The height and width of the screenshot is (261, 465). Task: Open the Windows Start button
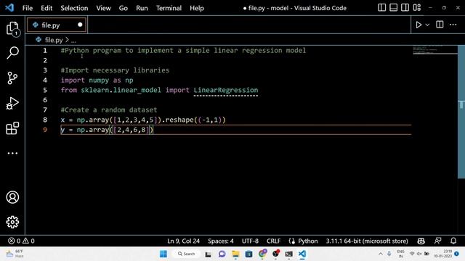click(163, 254)
